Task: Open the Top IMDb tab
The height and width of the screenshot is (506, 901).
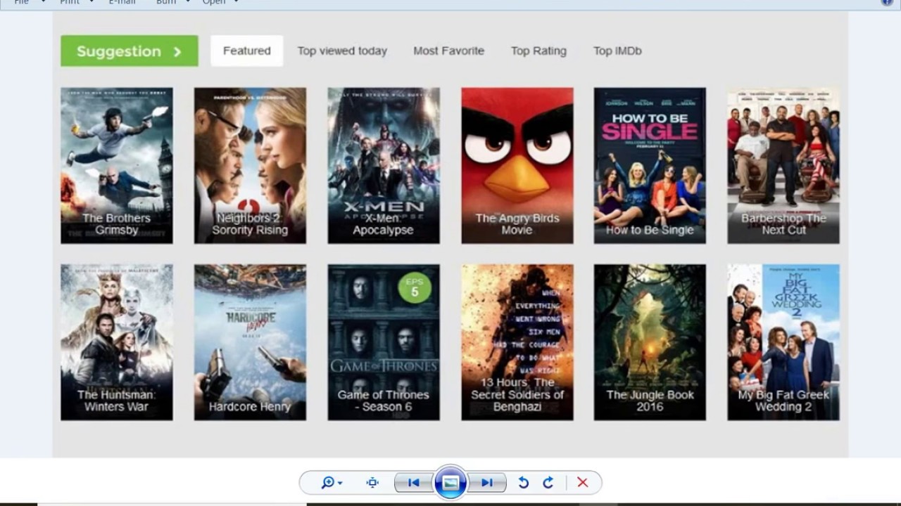Action: 617,51
